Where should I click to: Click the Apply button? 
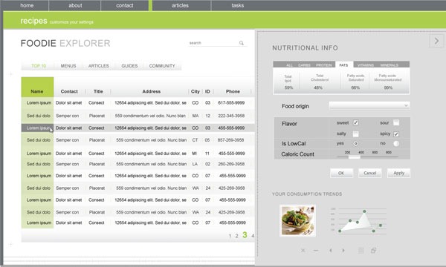(x=398, y=173)
